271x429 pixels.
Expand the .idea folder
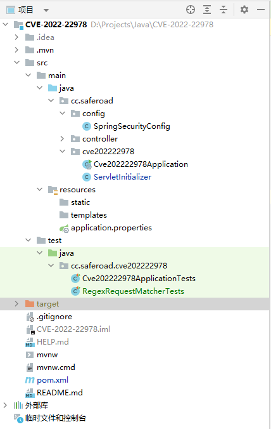click(x=16, y=37)
